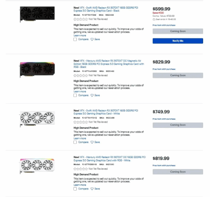Open the white Mercury RGB card thumbnail

click(37, 166)
